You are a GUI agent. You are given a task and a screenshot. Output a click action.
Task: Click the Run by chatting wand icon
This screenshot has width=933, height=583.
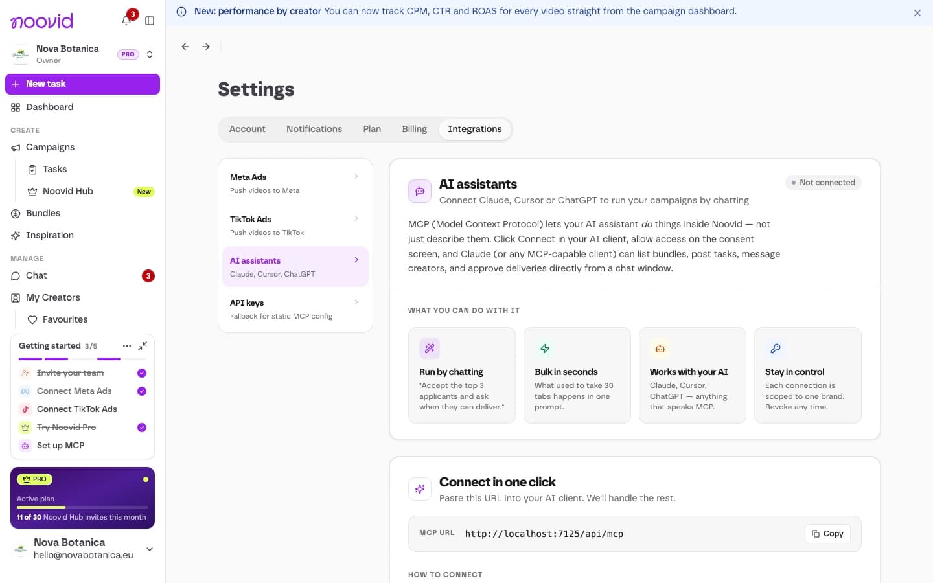(x=430, y=349)
